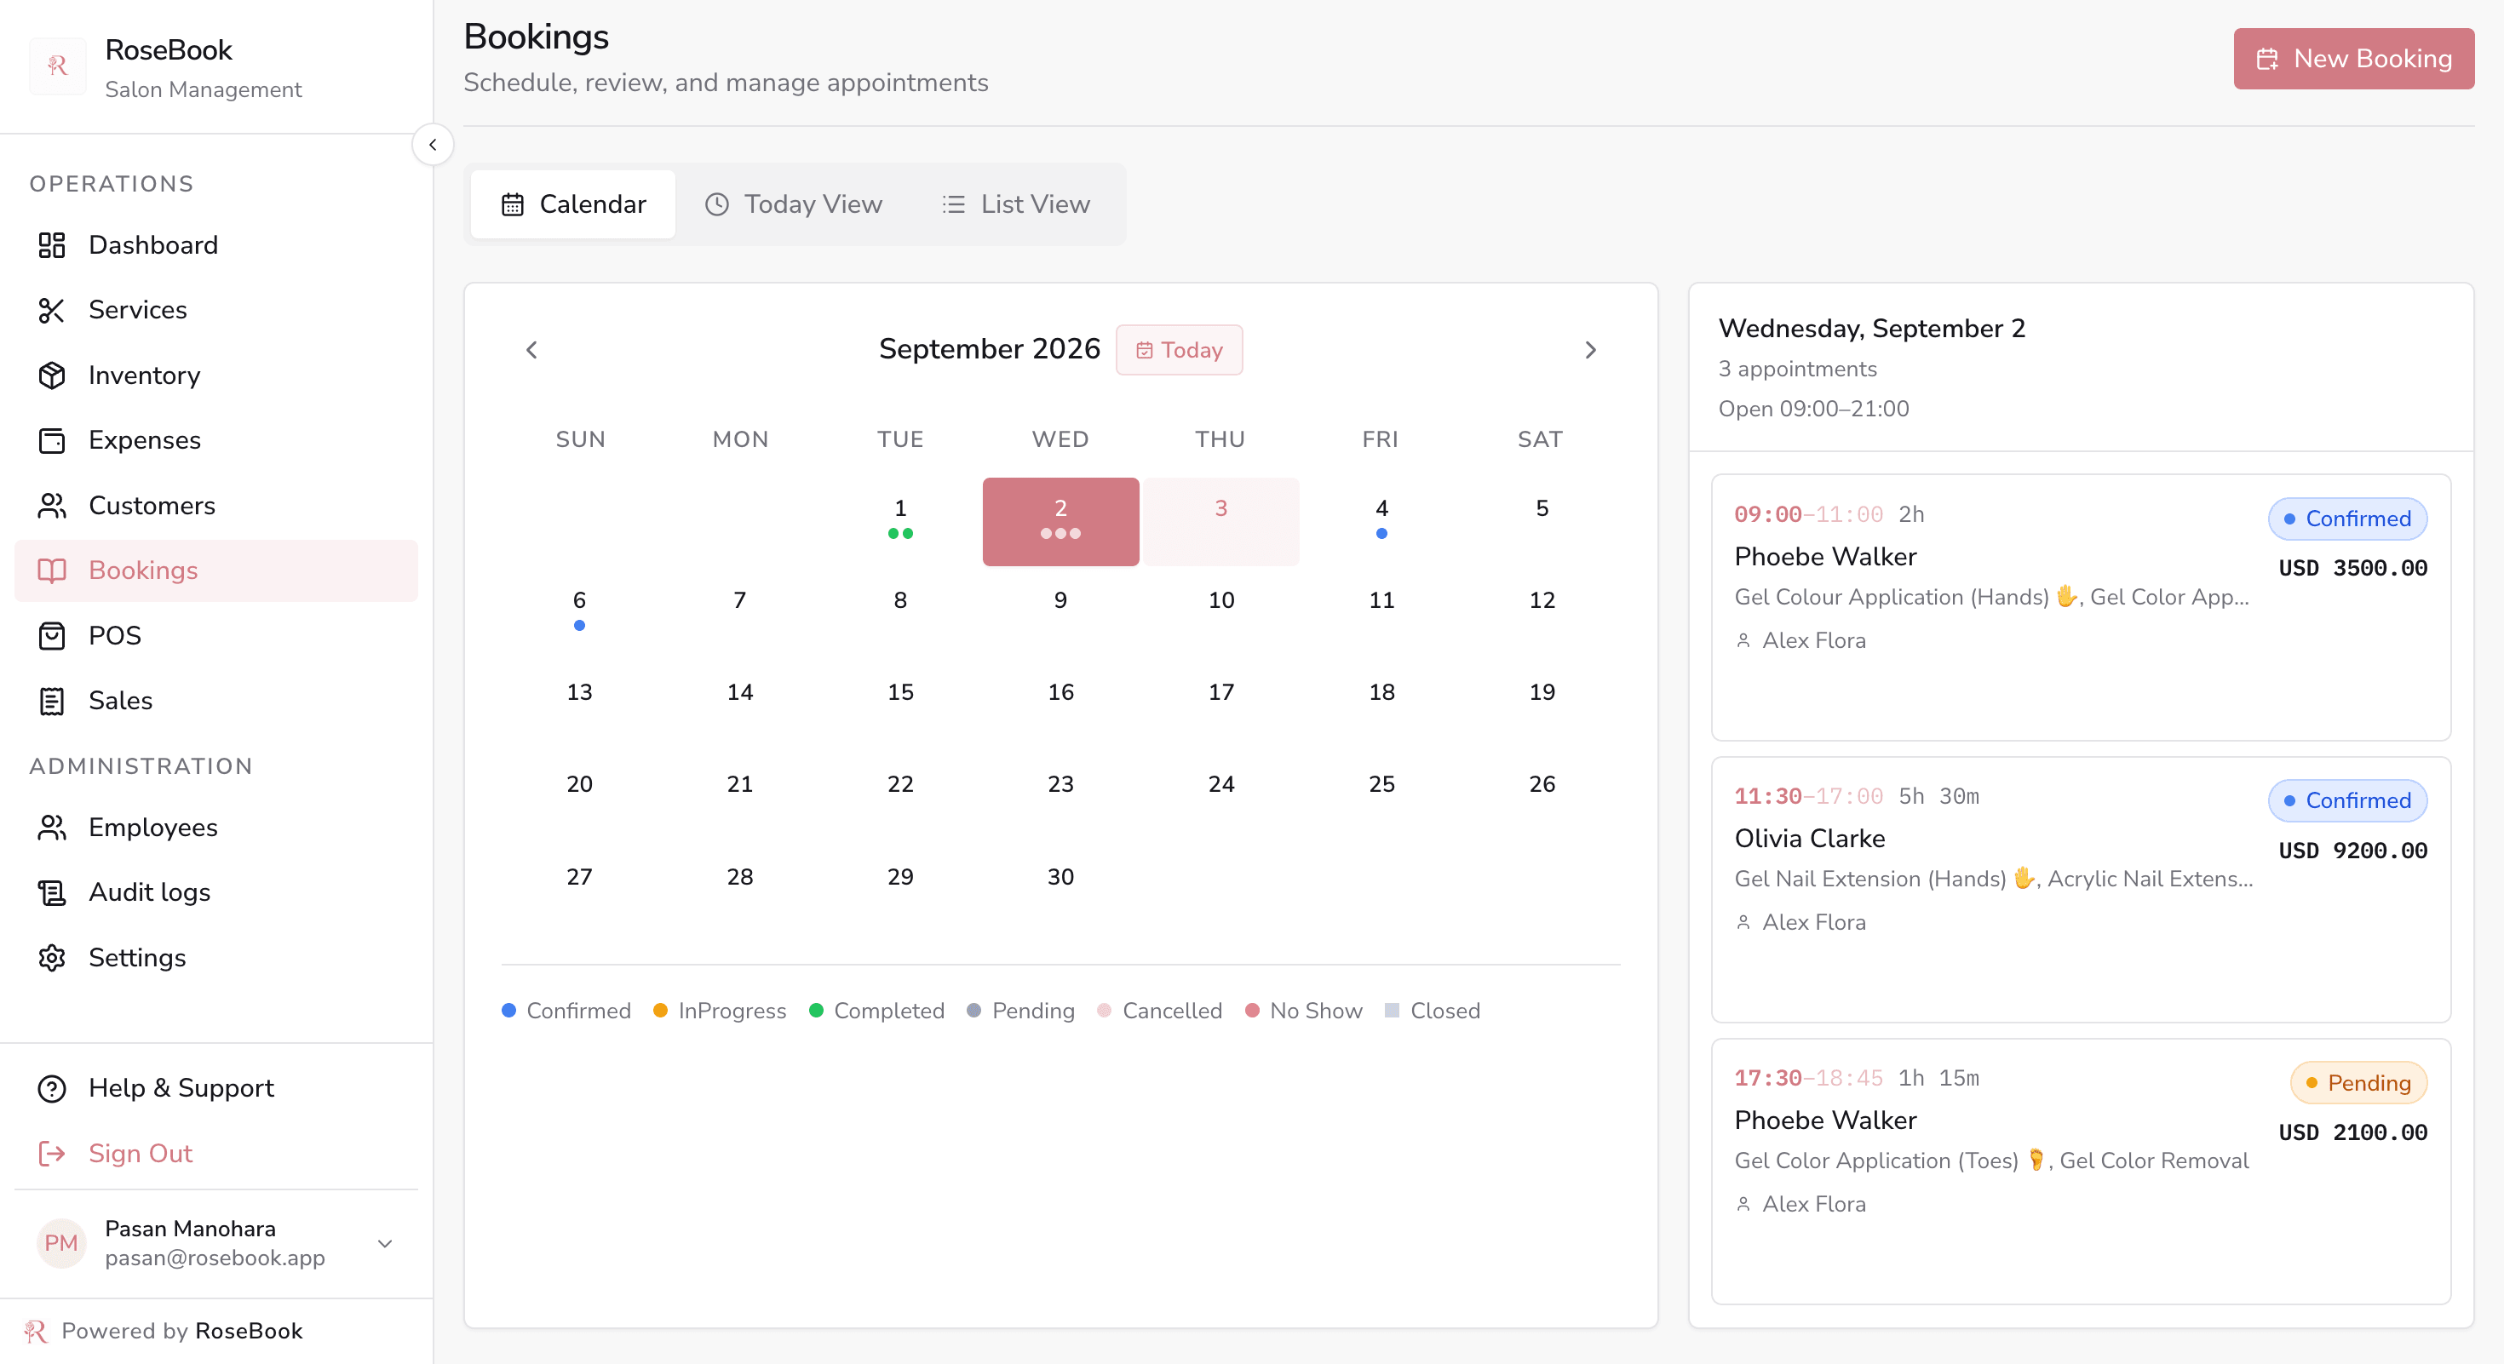2504x1364 pixels.
Task: Click the Settings gear icon
Action: (x=51, y=957)
